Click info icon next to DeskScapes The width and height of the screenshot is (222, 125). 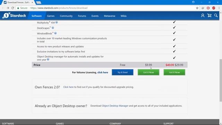53,28
